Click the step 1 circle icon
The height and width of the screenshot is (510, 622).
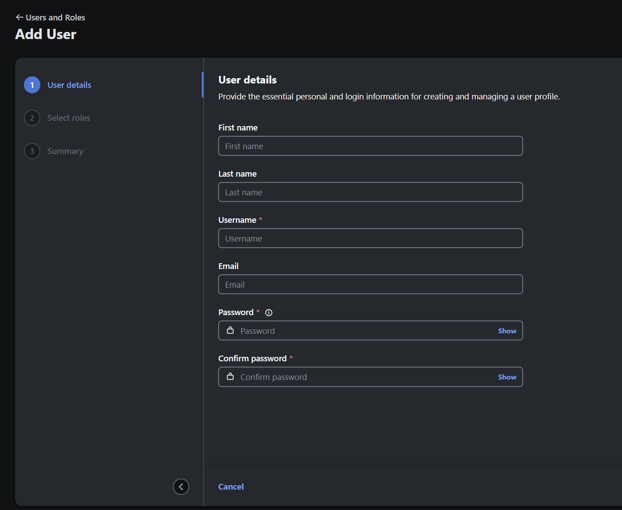32,85
